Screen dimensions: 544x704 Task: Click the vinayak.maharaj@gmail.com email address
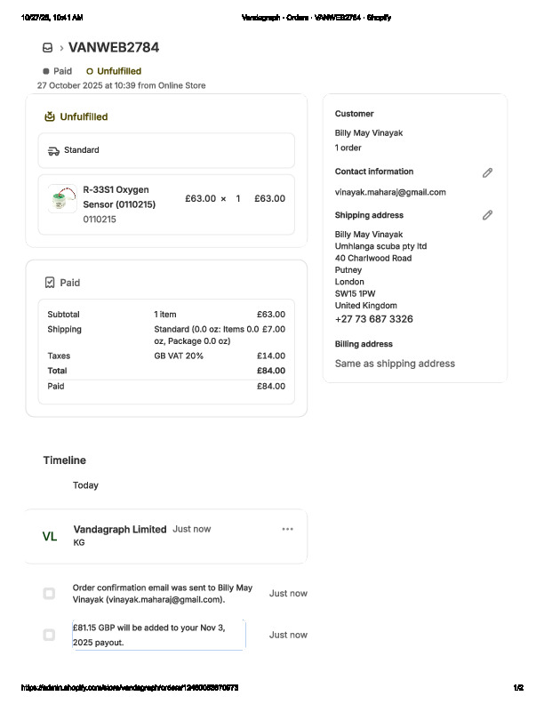(x=390, y=192)
